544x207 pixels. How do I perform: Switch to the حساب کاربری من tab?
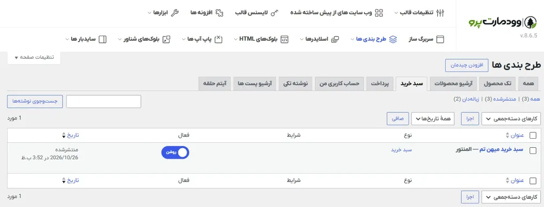pos(339,84)
